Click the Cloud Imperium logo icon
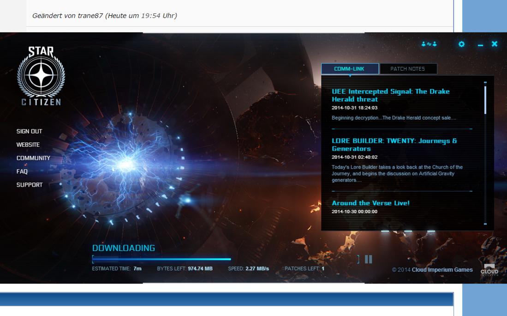The width and height of the screenshot is (507, 316). pyautogui.click(x=489, y=270)
